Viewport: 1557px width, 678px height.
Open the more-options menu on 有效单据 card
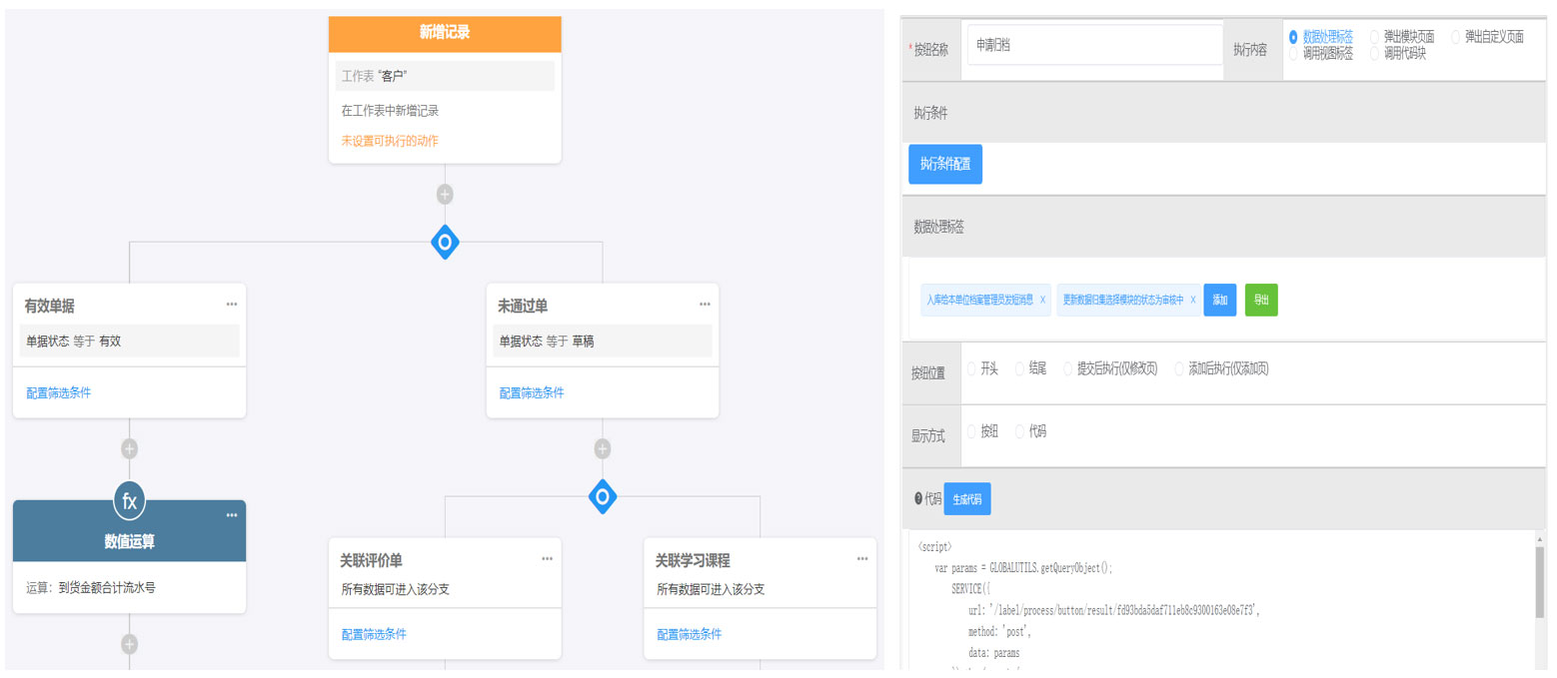(x=232, y=305)
